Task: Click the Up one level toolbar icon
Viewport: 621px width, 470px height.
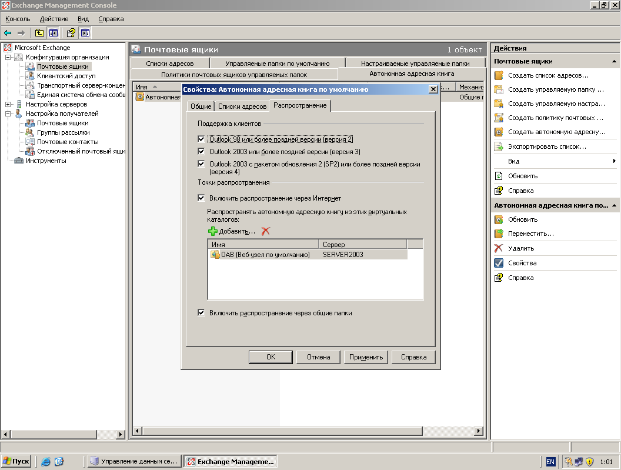Action: (39, 33)
